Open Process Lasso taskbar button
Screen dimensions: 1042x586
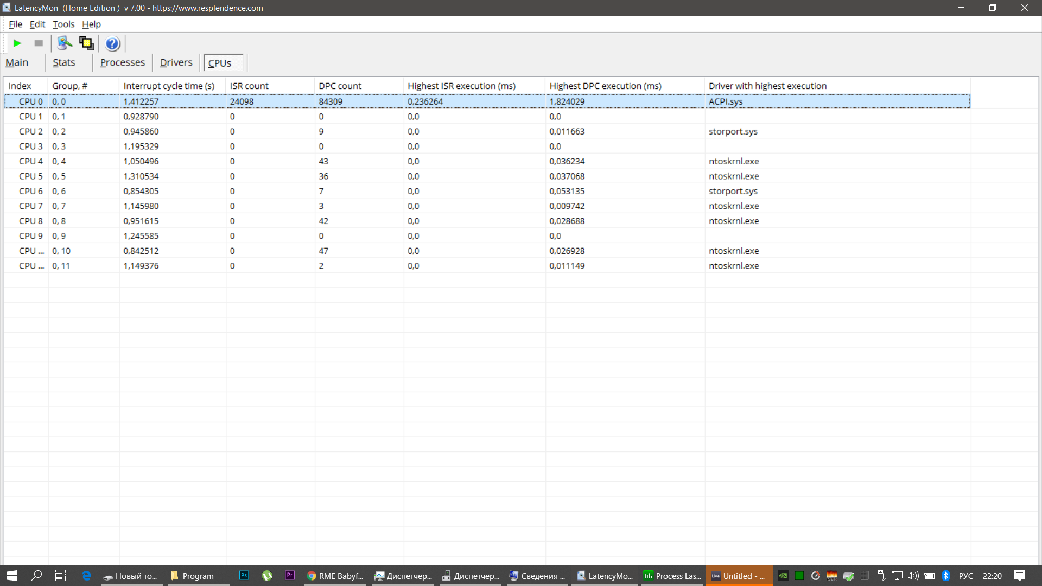click(x=672, y=576)
